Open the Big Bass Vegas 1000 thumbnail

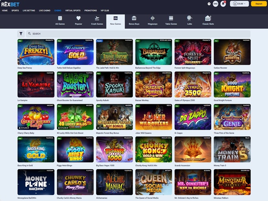click(x=114, y=149)
